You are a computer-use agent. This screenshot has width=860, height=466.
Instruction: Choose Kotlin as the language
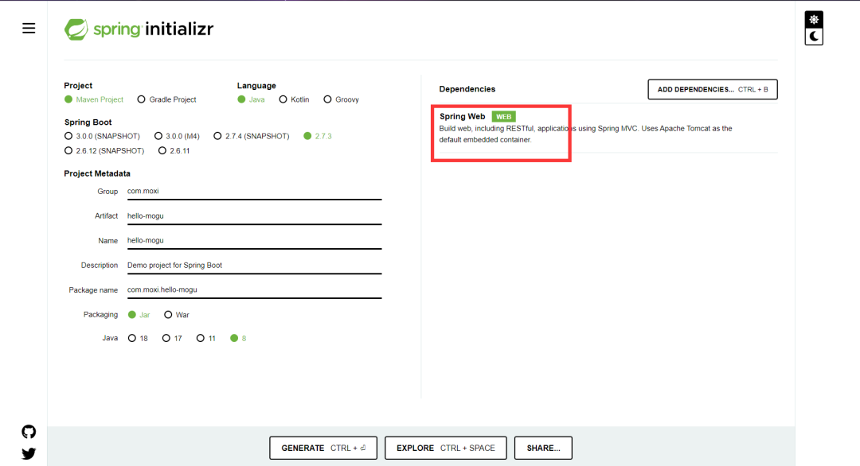pyautogui.click(x=294, y=99)
